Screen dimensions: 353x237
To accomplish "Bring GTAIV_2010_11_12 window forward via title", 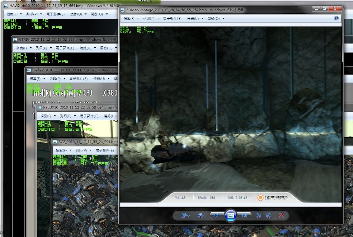I will [x=68, y=39].
